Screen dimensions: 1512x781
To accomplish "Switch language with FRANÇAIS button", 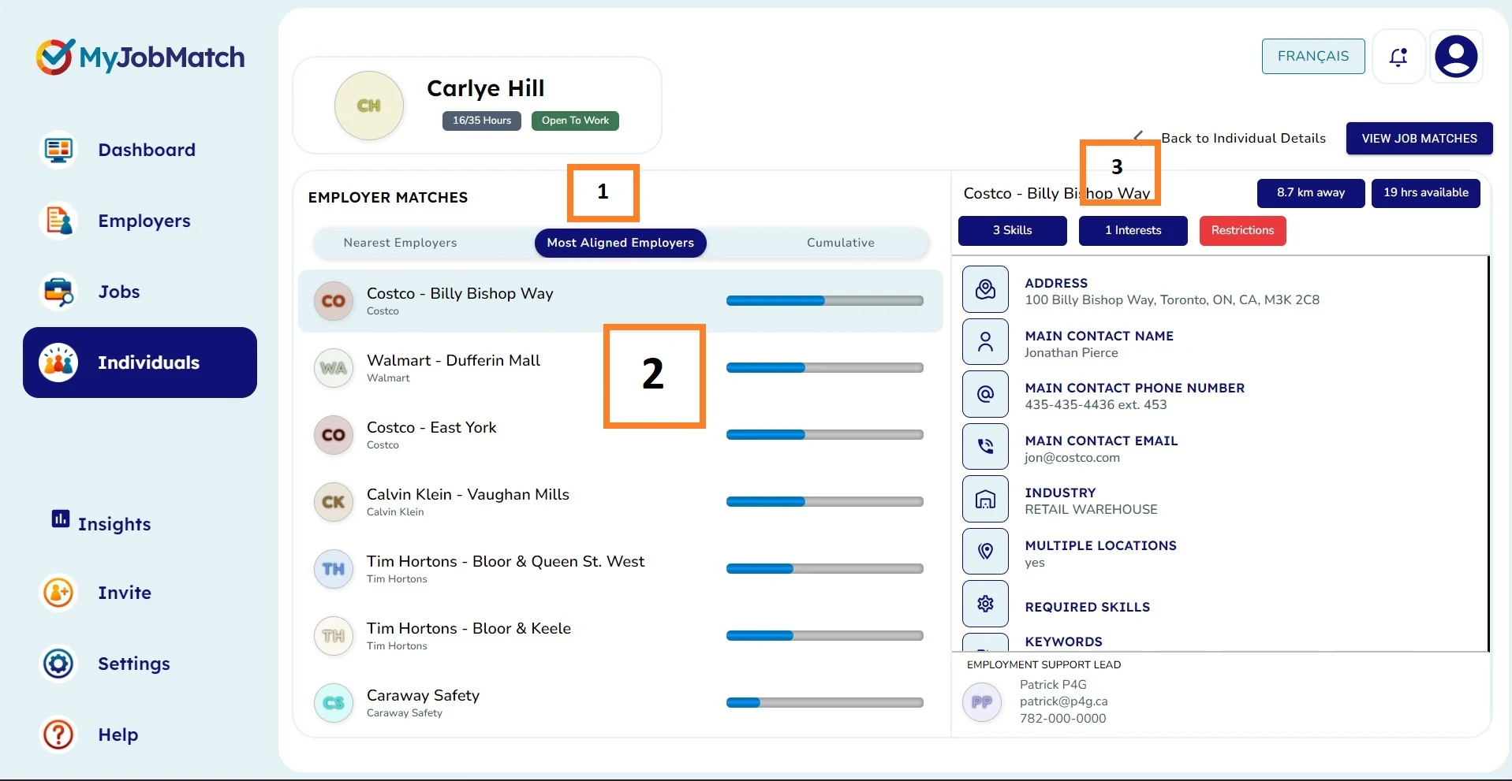I will click(1313, 56).
